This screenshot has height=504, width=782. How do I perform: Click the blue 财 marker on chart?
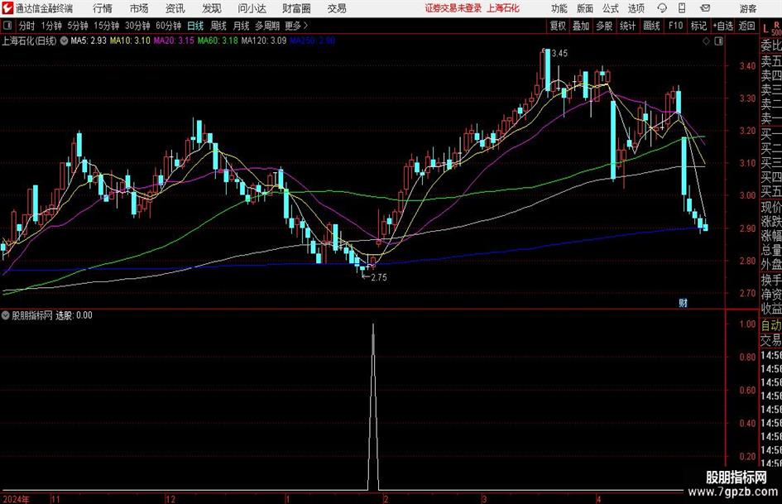point(684,302)
